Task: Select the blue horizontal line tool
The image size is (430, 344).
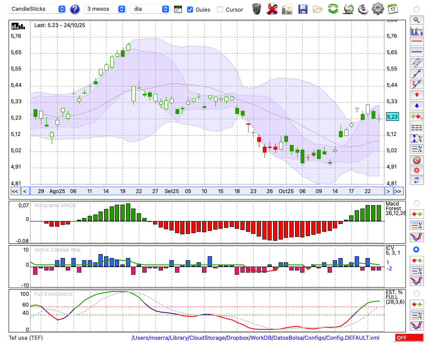Action: point(416,52)
